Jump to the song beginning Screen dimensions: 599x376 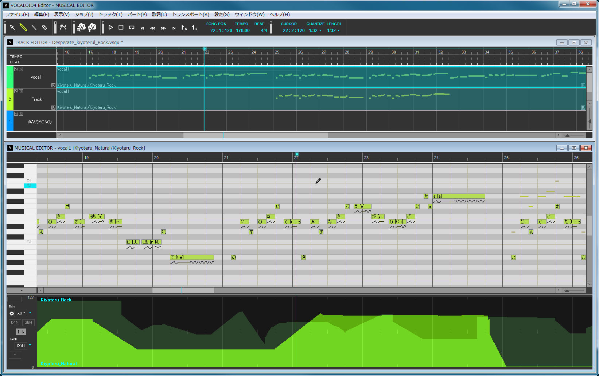click(x=142, y=28)
